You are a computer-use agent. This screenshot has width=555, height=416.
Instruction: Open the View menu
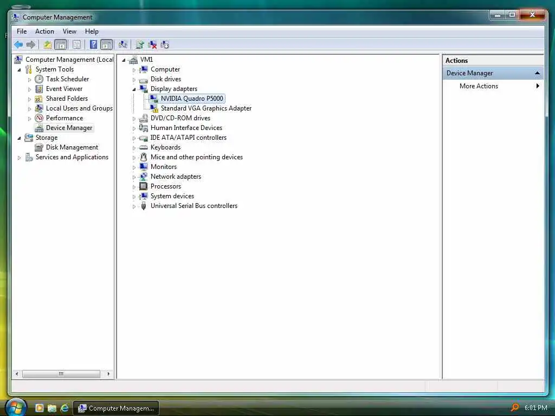(69, 31)
